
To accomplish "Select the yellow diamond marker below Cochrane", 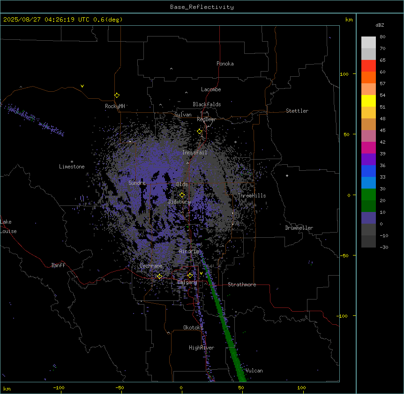I will coord(159,276).
